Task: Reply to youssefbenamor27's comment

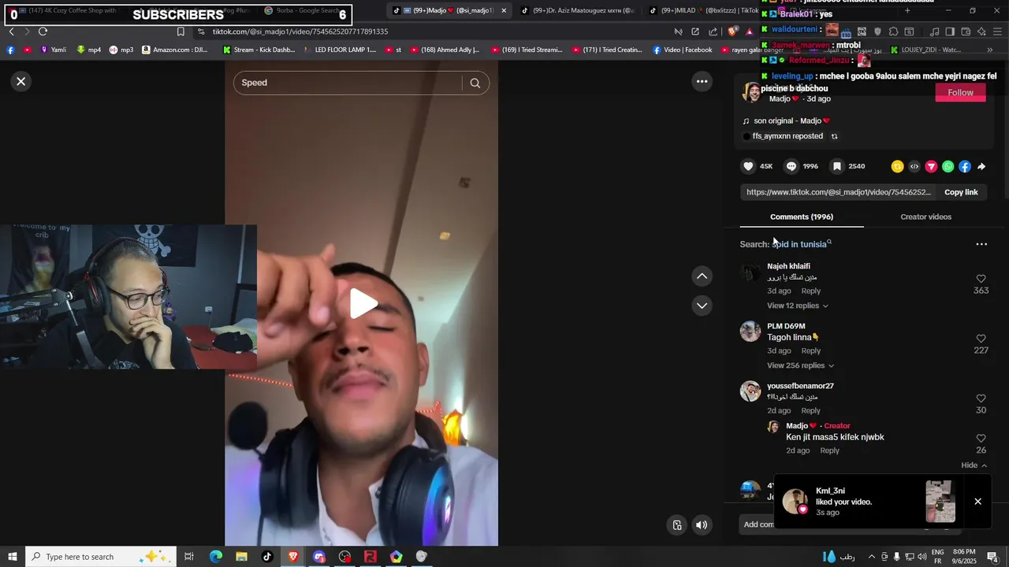Action: [x=811, y=411]
